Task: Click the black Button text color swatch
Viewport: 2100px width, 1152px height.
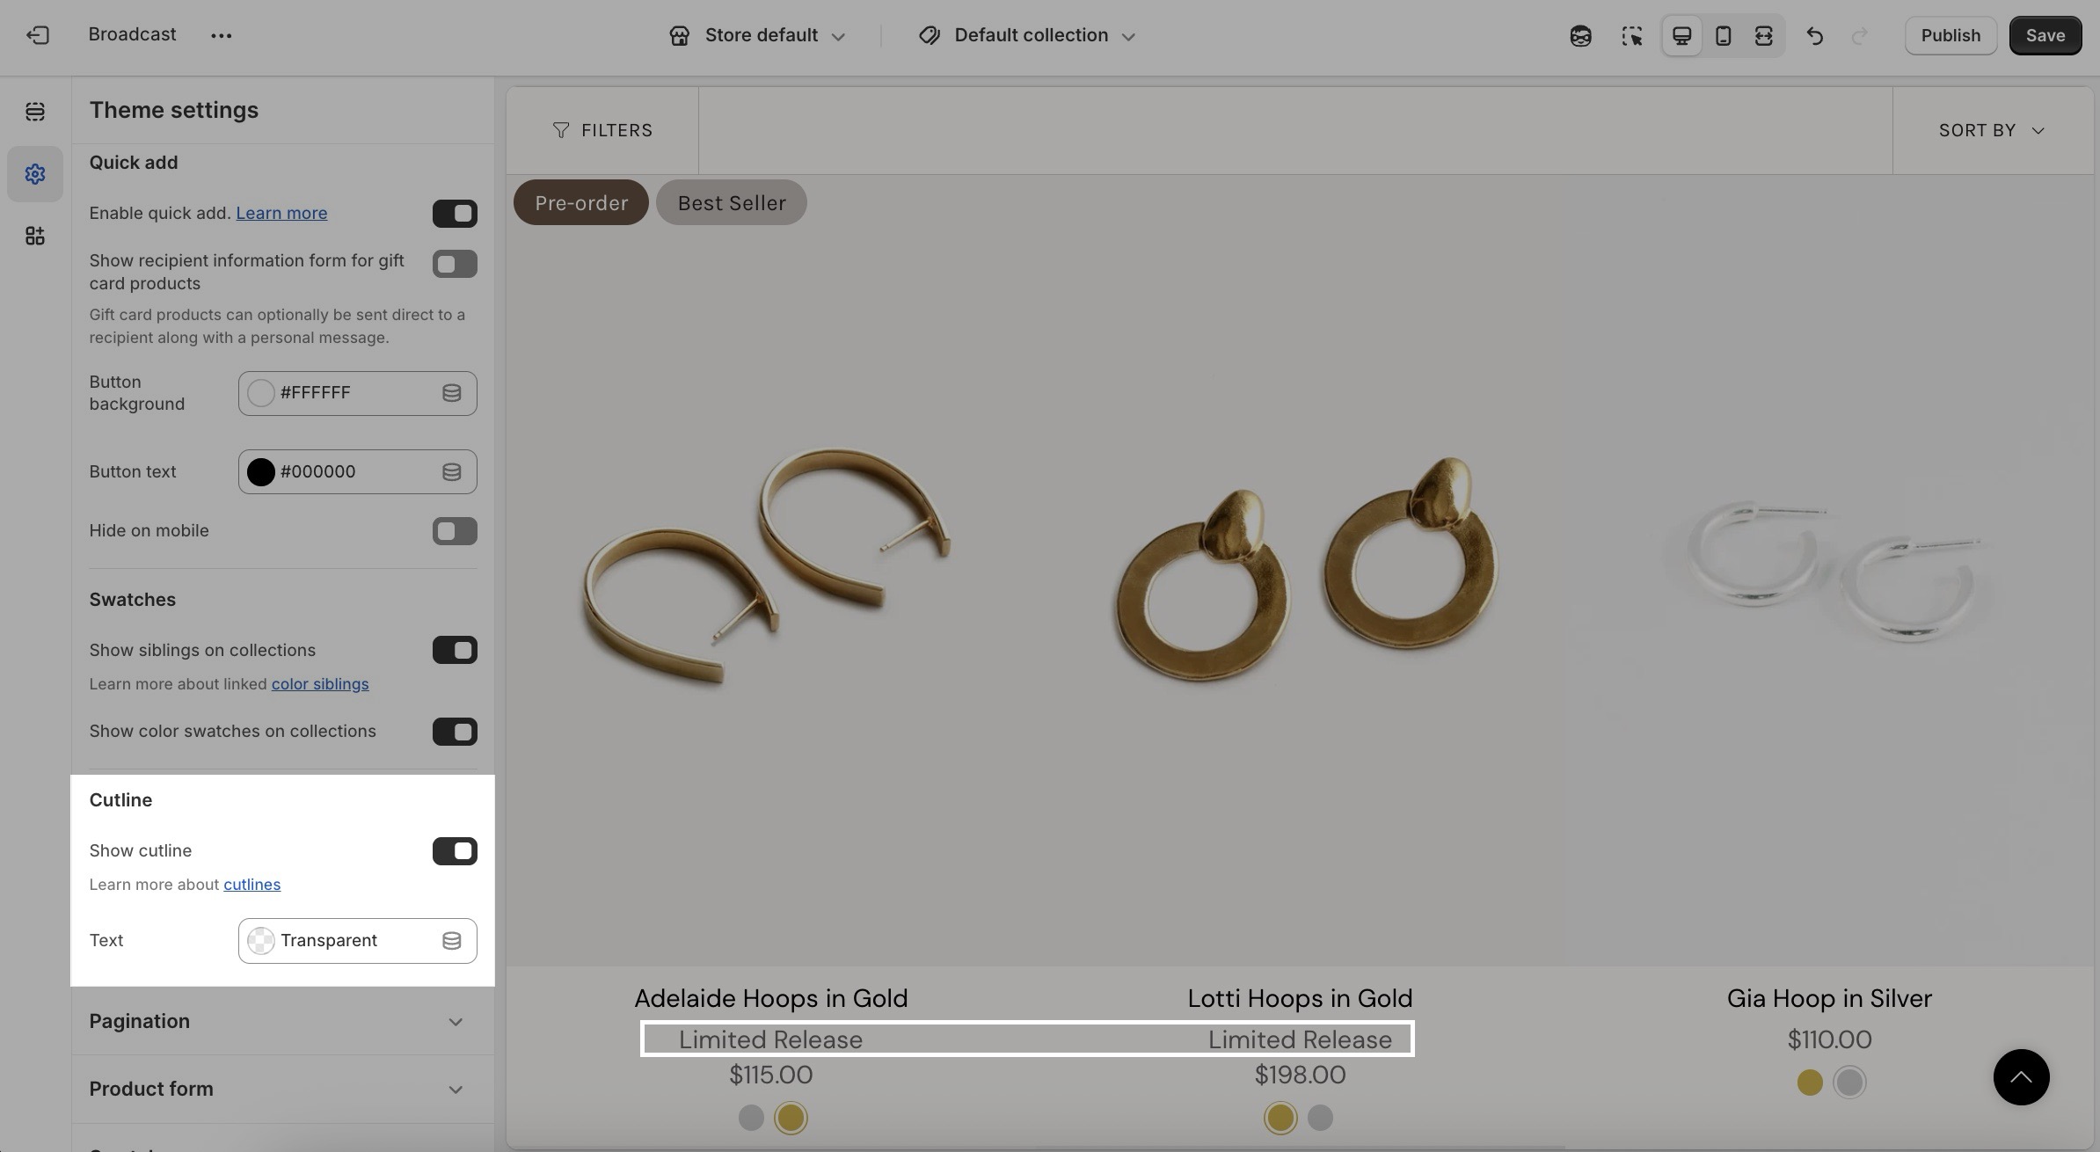Action: click(x=261, y=472)
